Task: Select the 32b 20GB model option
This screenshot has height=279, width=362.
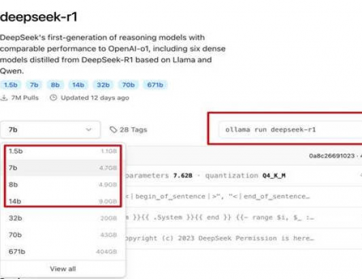Action: (x=63, y=218)
